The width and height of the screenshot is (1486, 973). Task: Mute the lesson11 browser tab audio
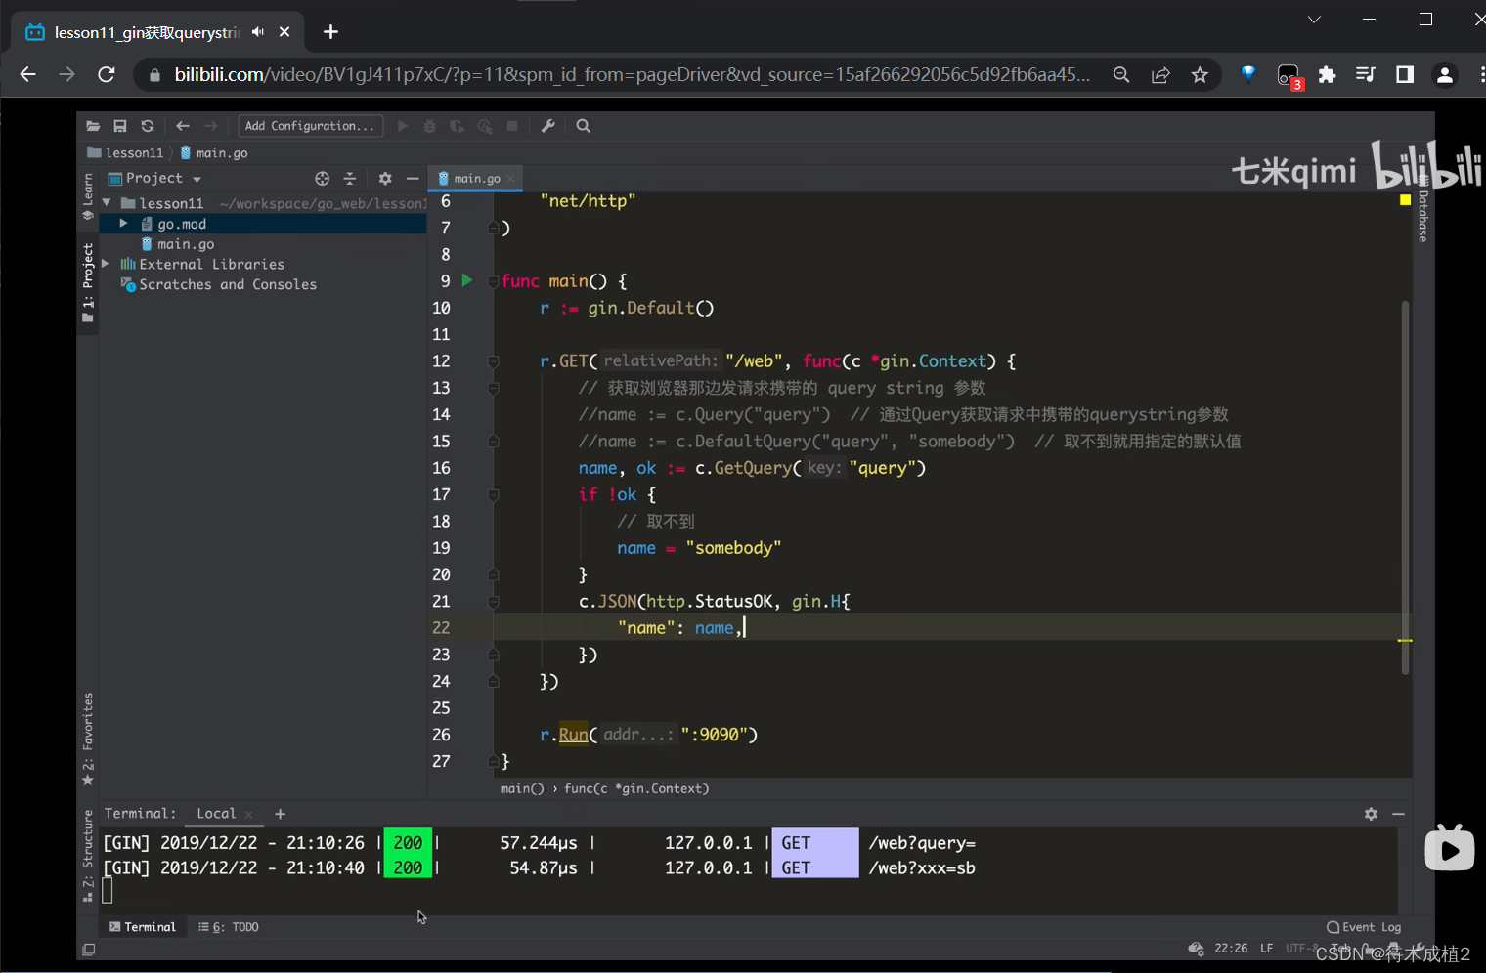click(258, 32)
